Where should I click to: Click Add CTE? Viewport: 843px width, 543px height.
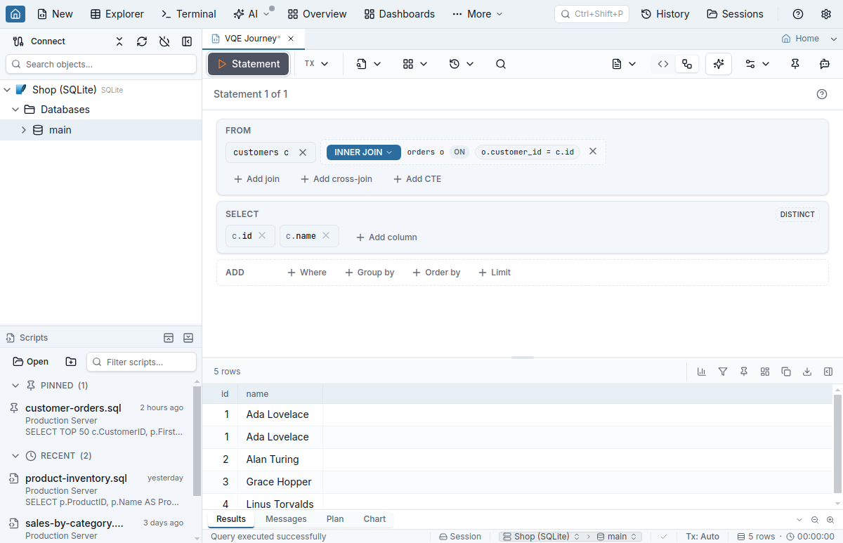(417, 179)
